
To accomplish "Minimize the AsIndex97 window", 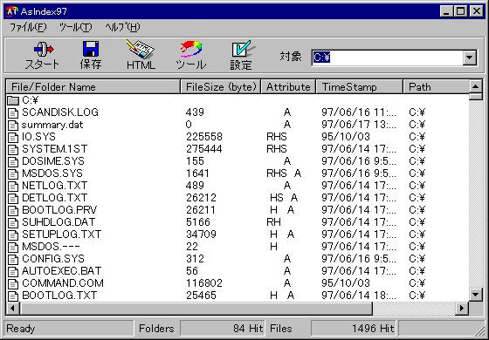I will (x=447, y=11).
